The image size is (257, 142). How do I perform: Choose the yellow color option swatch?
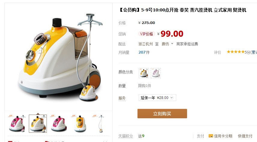pyautogui.click(x=144, y=73)
